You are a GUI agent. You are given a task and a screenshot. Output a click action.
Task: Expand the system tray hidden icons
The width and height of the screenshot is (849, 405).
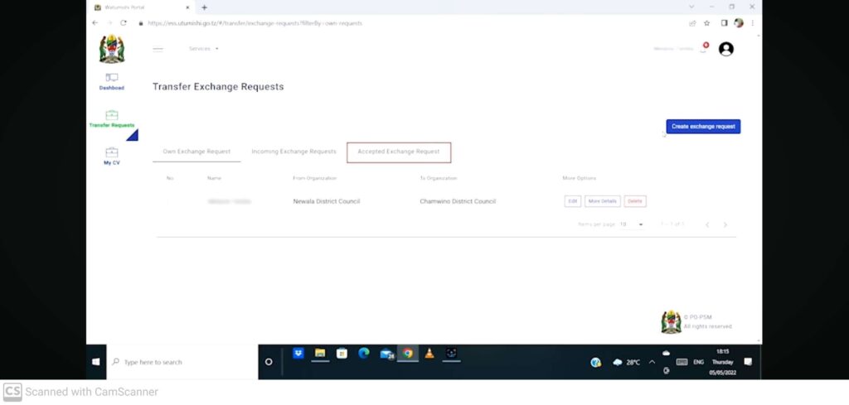[652, 362]
